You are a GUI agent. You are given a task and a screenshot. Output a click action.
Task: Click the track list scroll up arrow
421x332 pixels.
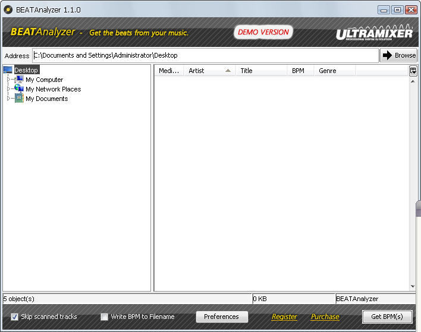[413, 81]
